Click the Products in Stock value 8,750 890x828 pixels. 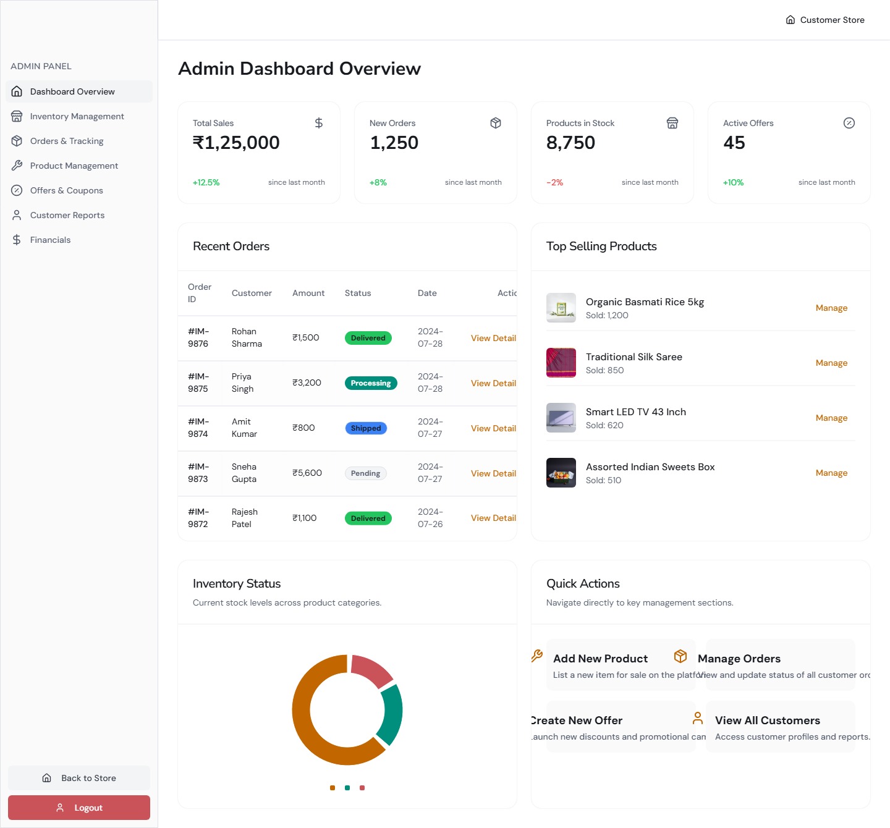pos(571,143)
